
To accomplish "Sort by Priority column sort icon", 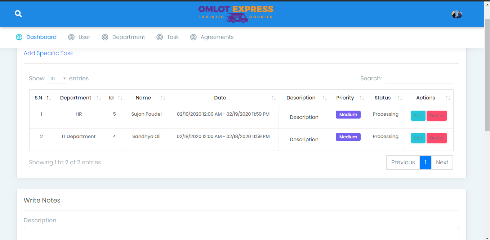I will (362, 98).
